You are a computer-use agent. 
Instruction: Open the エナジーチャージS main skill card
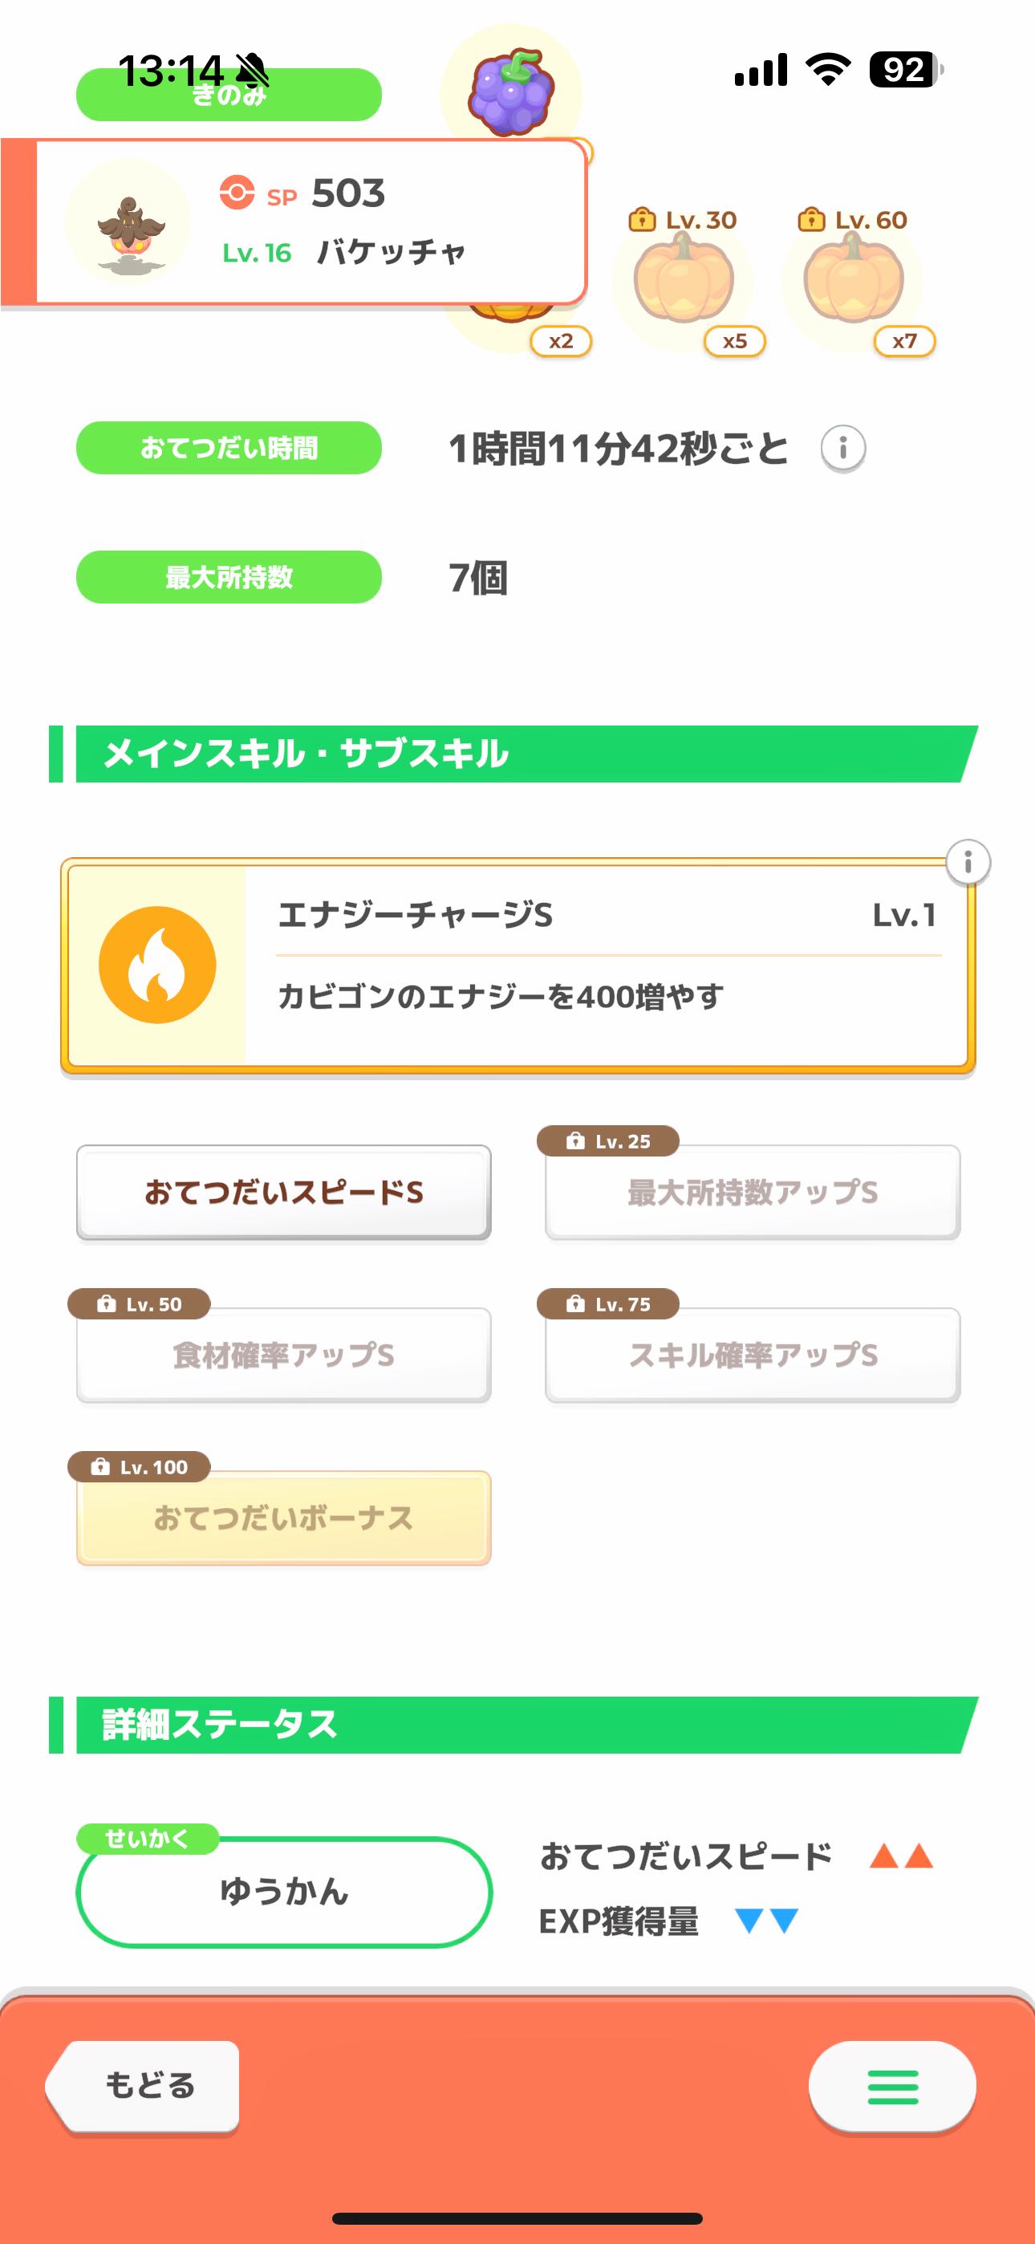click(605, 965)
